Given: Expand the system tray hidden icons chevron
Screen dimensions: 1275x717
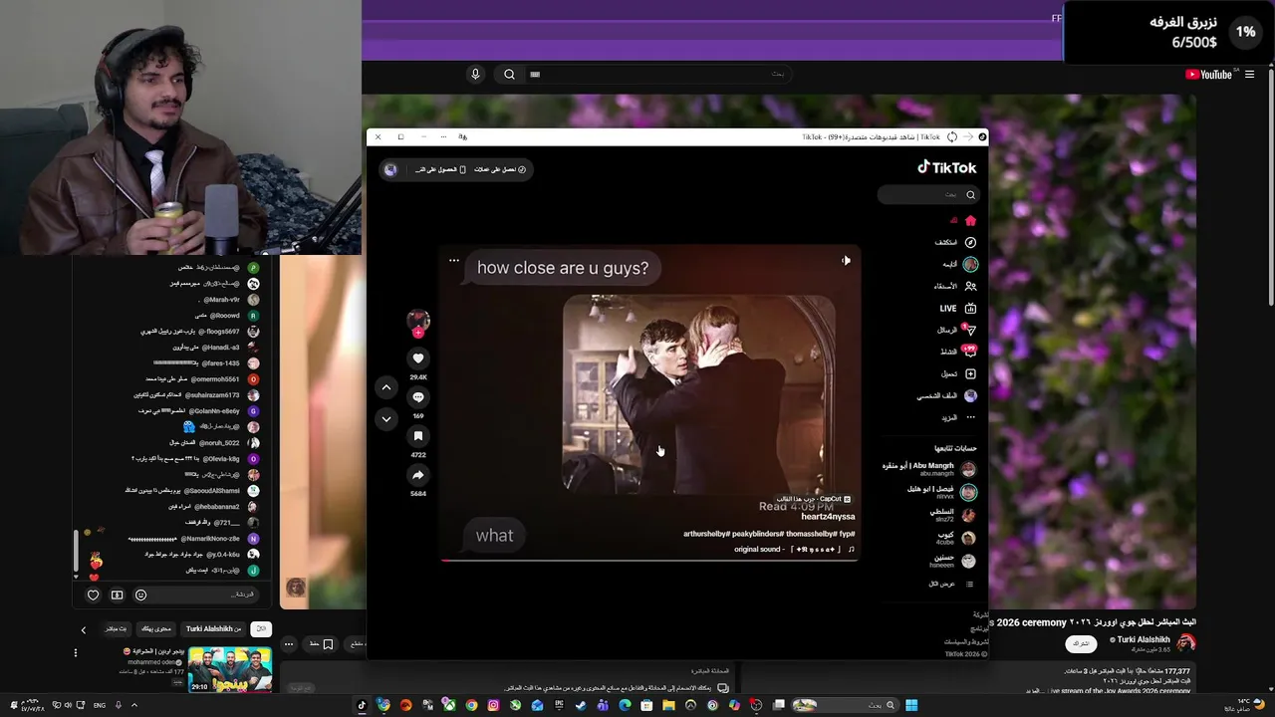Looking at the screenshot, I should [134, 705].
